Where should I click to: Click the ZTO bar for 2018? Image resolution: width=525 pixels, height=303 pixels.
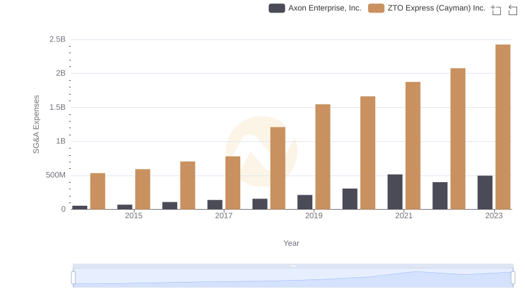tap(278, 168)
